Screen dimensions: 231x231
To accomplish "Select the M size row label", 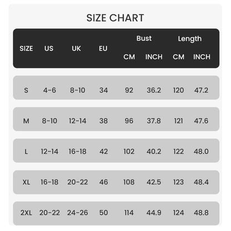I will click(26, 121).
